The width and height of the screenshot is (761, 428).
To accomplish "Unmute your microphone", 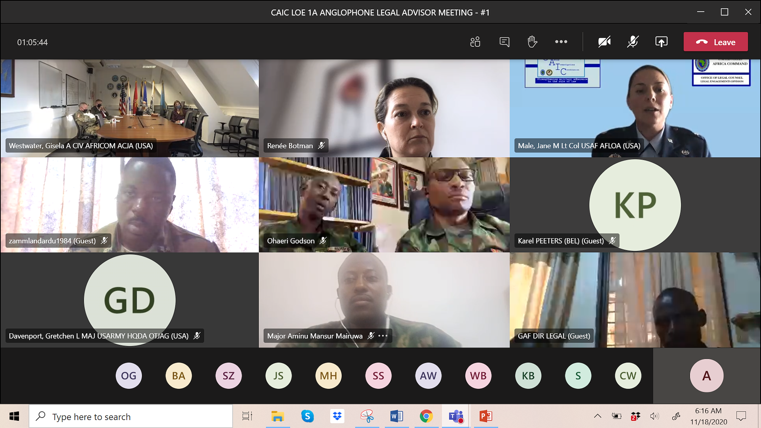I will pos(632,41).
